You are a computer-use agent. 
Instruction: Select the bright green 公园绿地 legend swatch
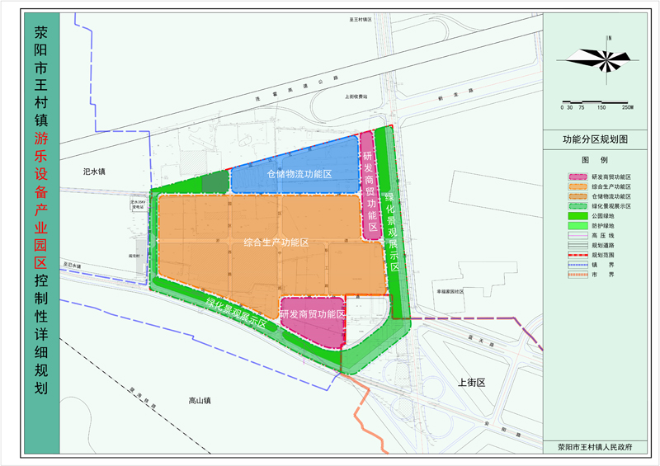click(576, 215)
